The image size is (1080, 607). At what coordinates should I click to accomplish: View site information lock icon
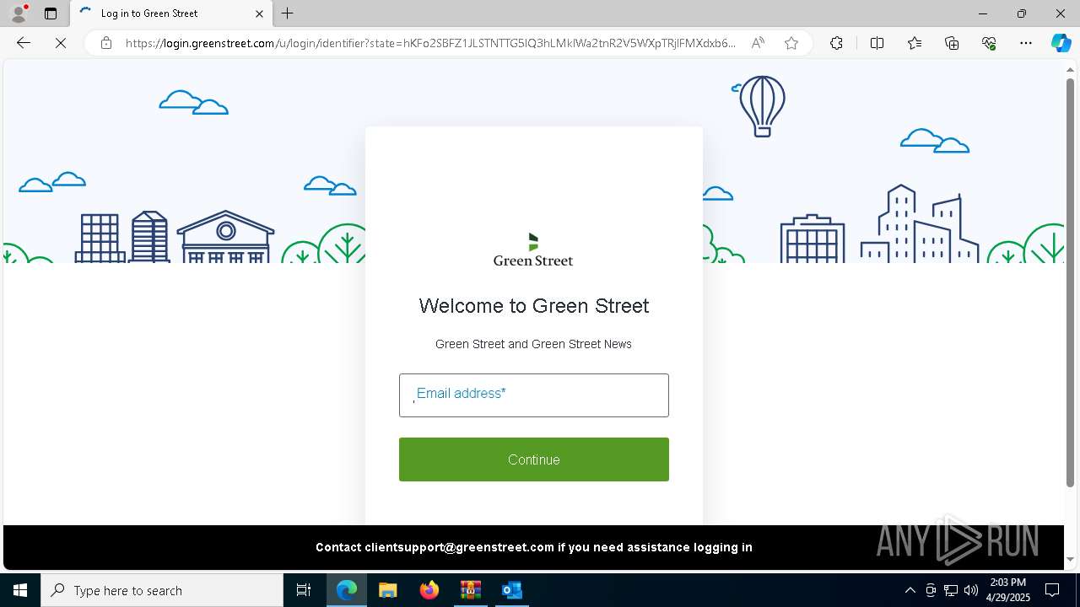pyautogui.click(x=106, y=43)
